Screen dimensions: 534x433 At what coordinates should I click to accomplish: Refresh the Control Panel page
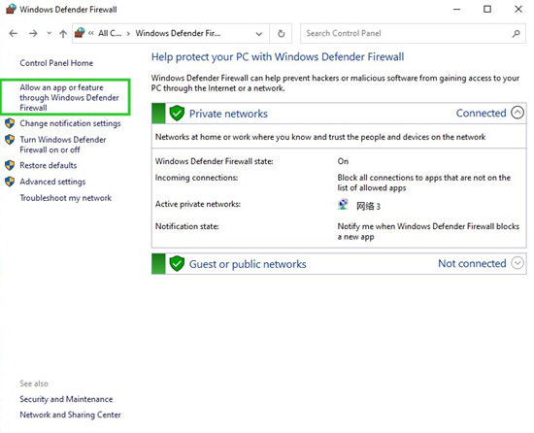pos(281,33)
